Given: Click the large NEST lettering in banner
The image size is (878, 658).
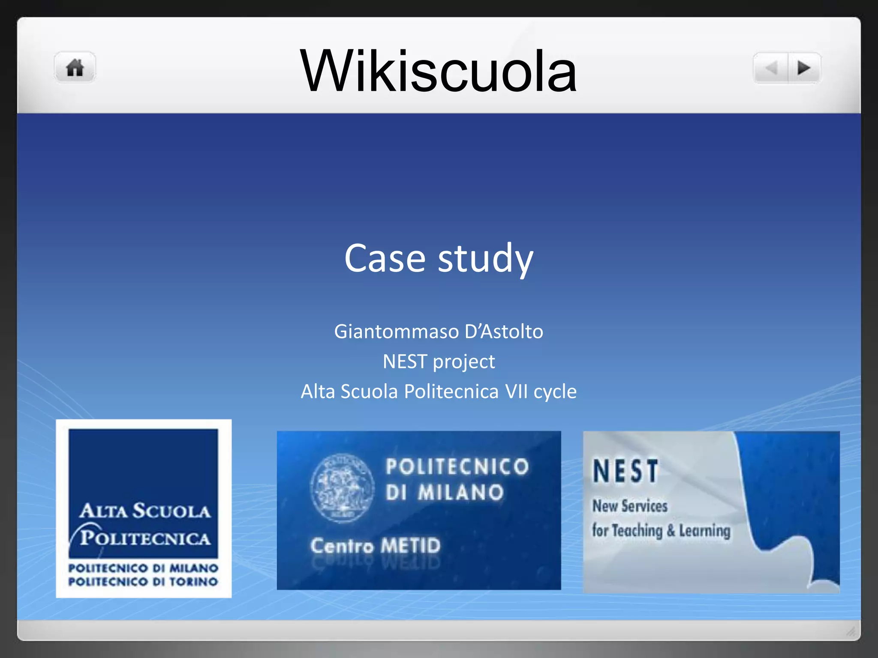Looking at the screenshot, I should [625, 471].
